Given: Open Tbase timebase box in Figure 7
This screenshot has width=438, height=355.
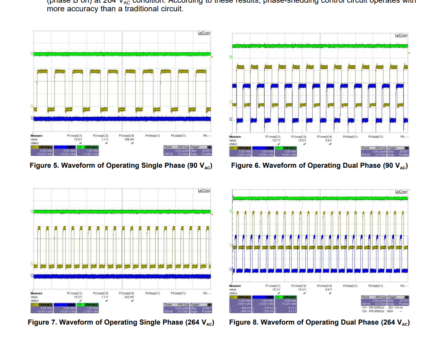Looking at the screenshot, I should (x=176, y=308).
